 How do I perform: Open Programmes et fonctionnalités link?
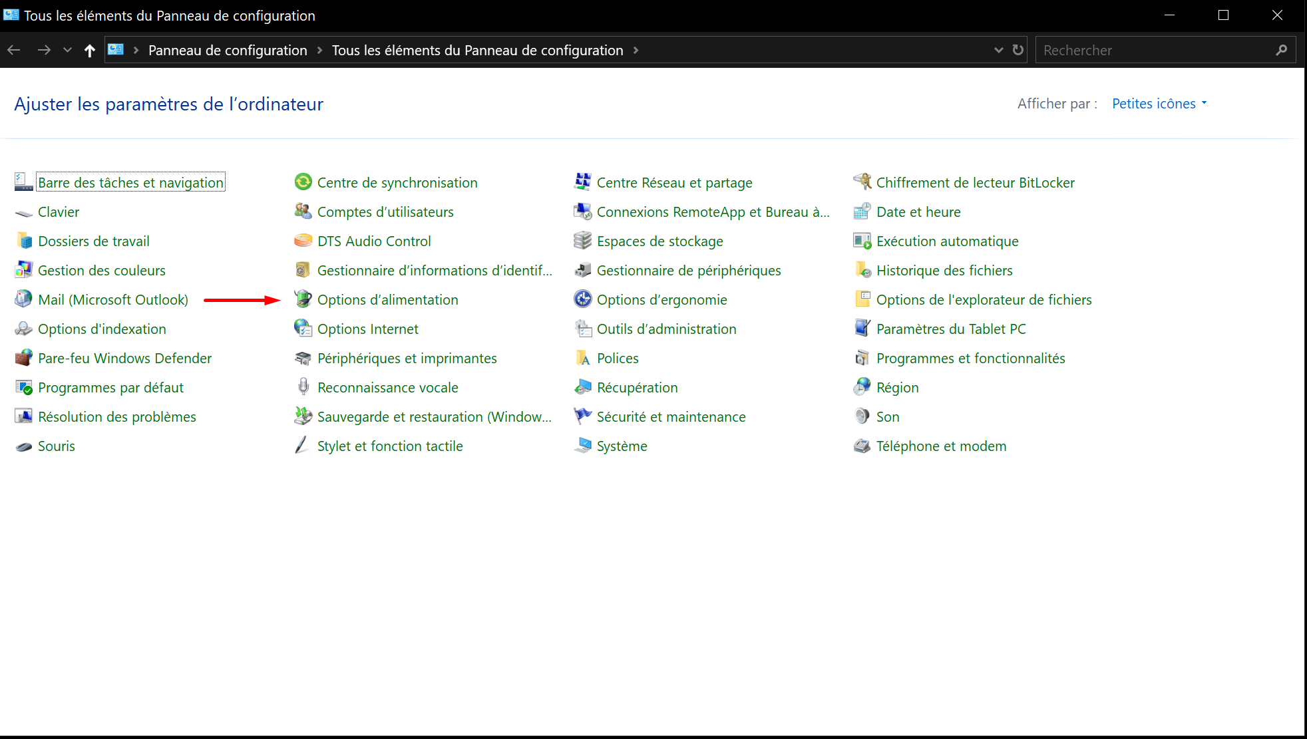(970, 358)
